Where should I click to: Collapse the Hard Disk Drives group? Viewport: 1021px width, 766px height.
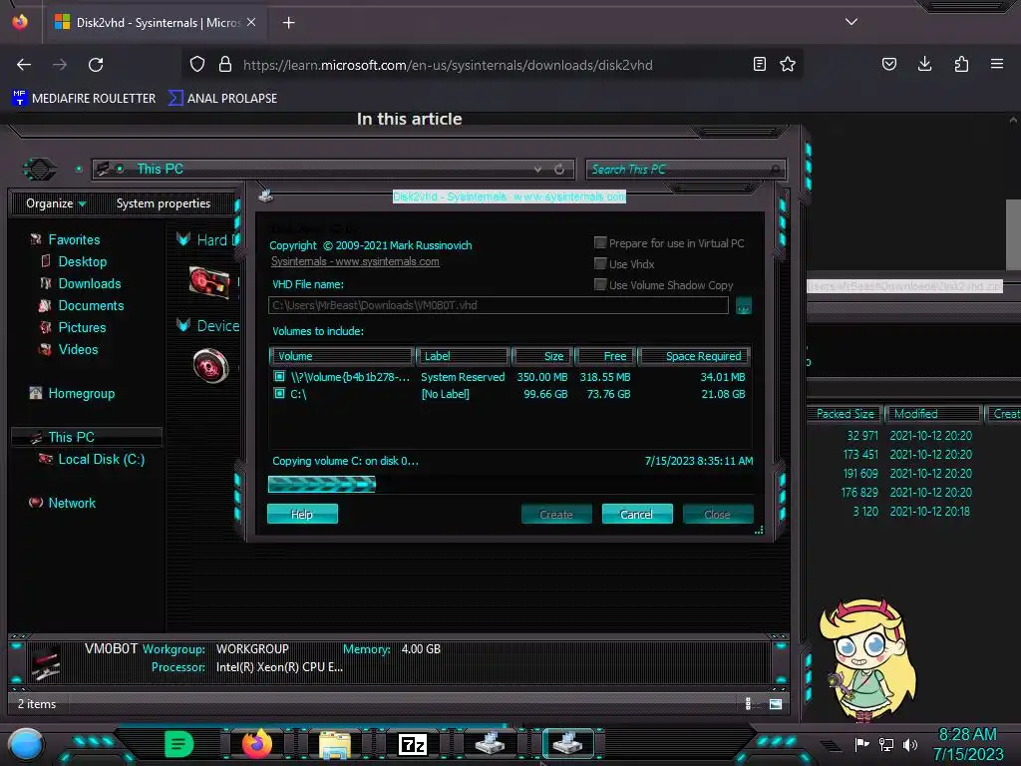point(183,239)
